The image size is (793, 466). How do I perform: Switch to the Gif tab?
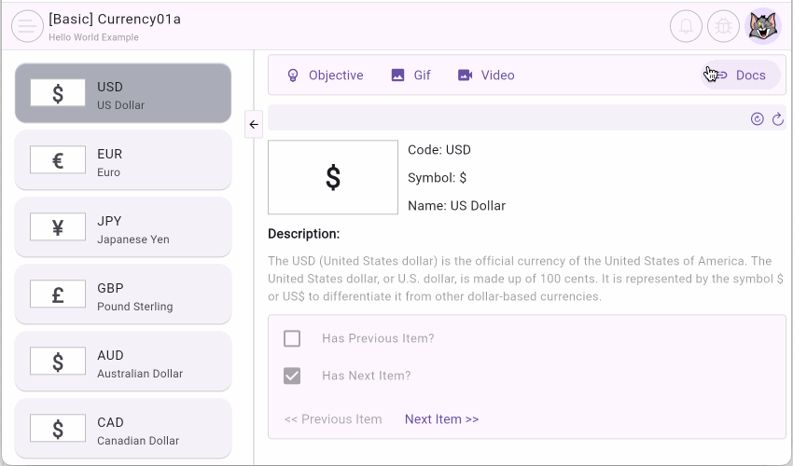click(411, 75)
